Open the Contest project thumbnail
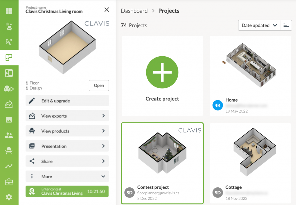296x205 pixels. pos(162,153)
